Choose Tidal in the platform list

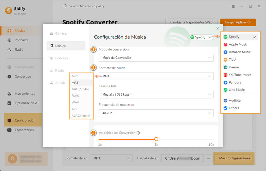(240, 60)
